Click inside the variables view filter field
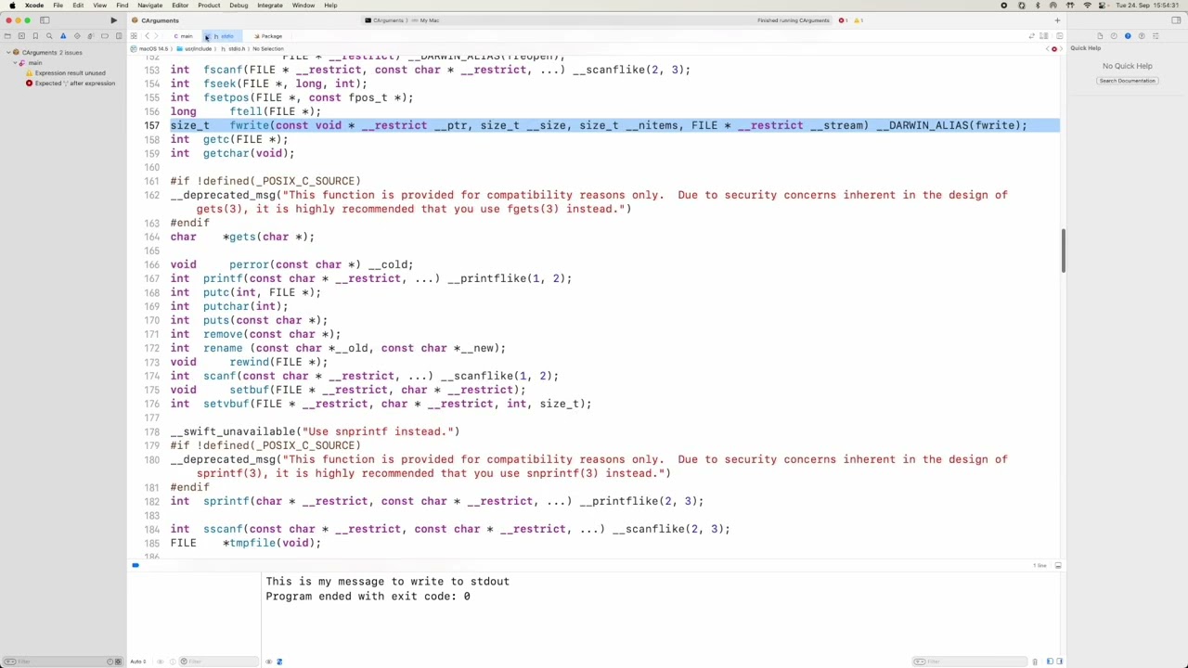 [x=219, y=662]
